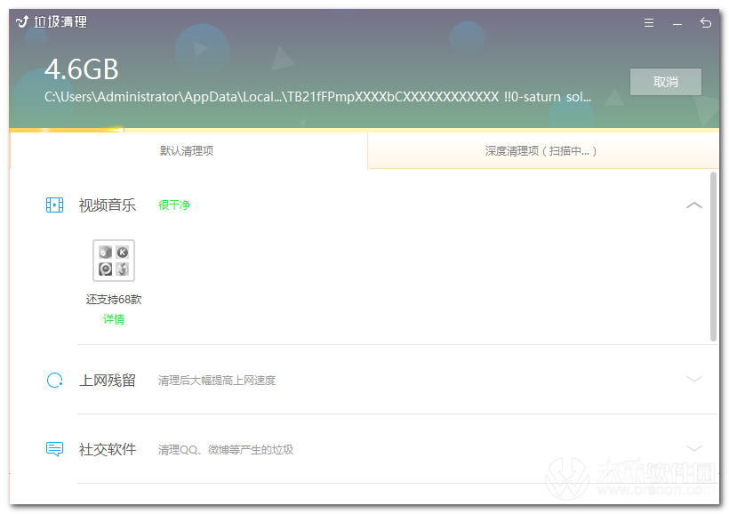Collapse the 视频音乐 section
Viewport: 729px width, 514px height.
coord(694,205)
